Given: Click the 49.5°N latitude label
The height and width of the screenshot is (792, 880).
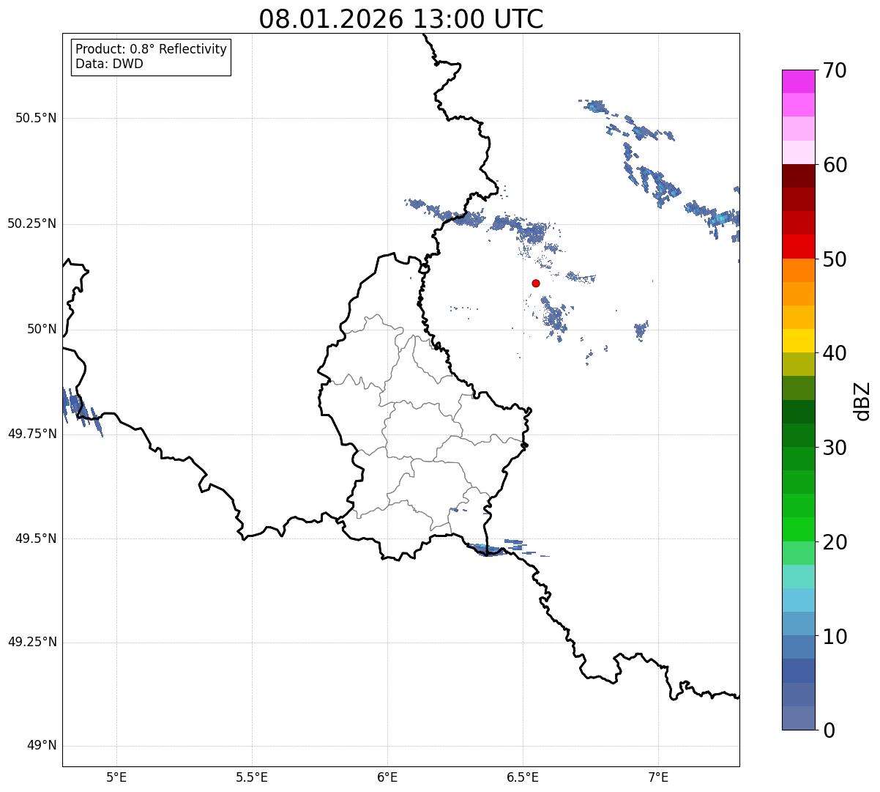Looking at the screenshot, I should click(x=36, y=539).
